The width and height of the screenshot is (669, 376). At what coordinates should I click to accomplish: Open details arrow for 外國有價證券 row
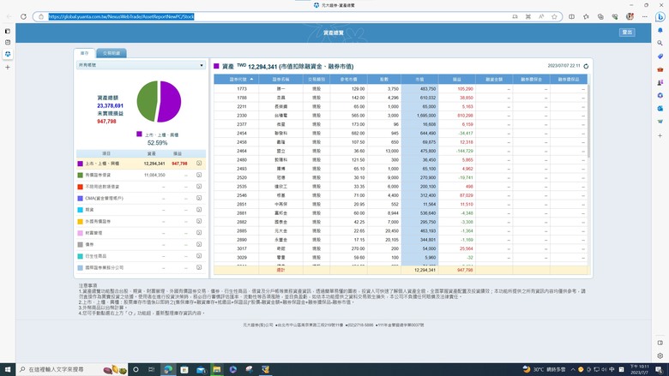pyautogui.click(x=199, y=221)
